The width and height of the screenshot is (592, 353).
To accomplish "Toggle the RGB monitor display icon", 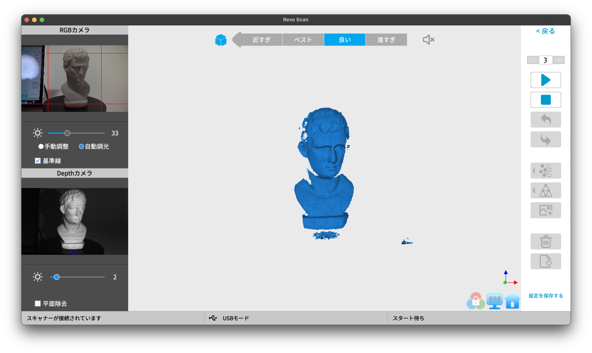I will pos(495,301).
